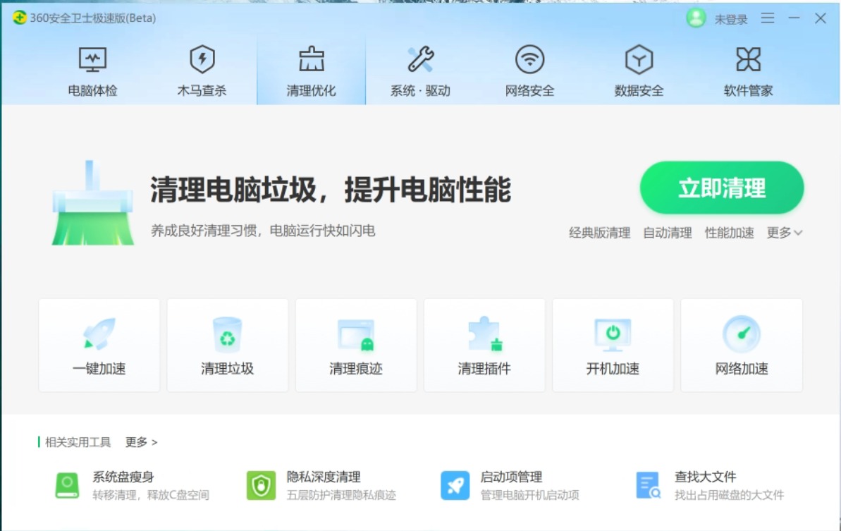Click the 一键加速 rocket icon
The width and height of the screenshot is (841, 531).
pos(99,334)
